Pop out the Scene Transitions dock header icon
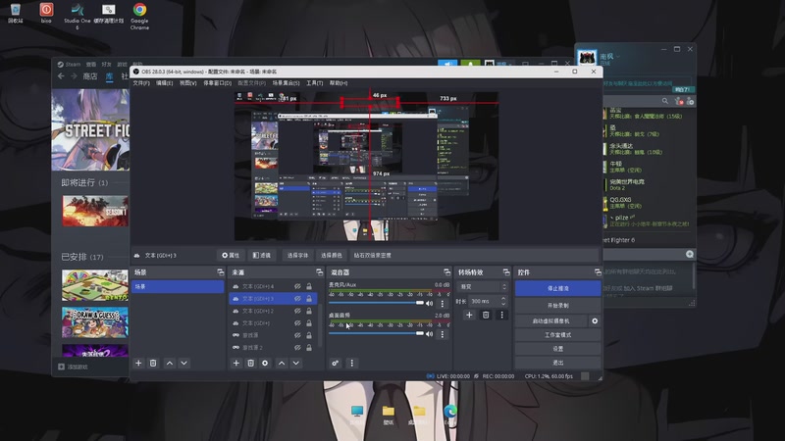 point(506,272)
